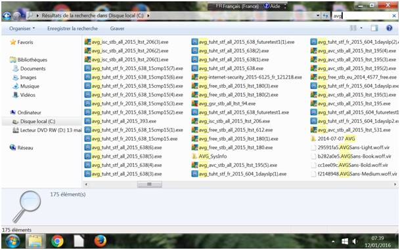The width and height of the screenshot is (400, 250).
Task: Select Ordinateur in the navigation pane
Action: pyautogui.click(x=25, y=113)
